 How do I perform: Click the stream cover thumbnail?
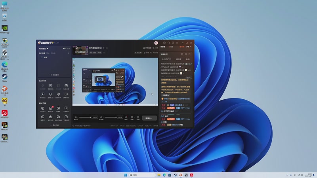pyautogui.click(x=80, y=50)
